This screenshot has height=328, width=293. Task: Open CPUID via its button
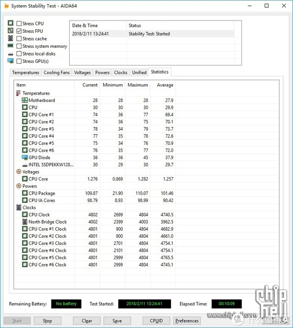pyautogui.click(x=156, y=321)
